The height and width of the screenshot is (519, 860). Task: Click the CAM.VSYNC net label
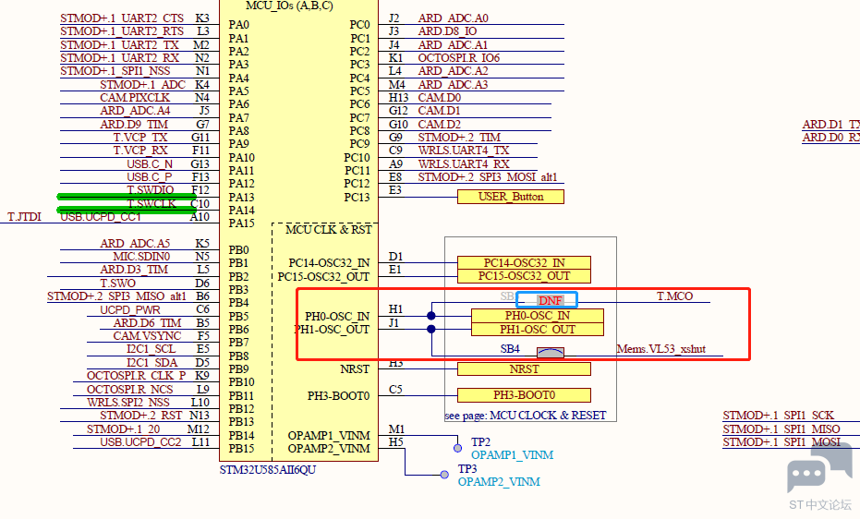(x=147, y=336)
